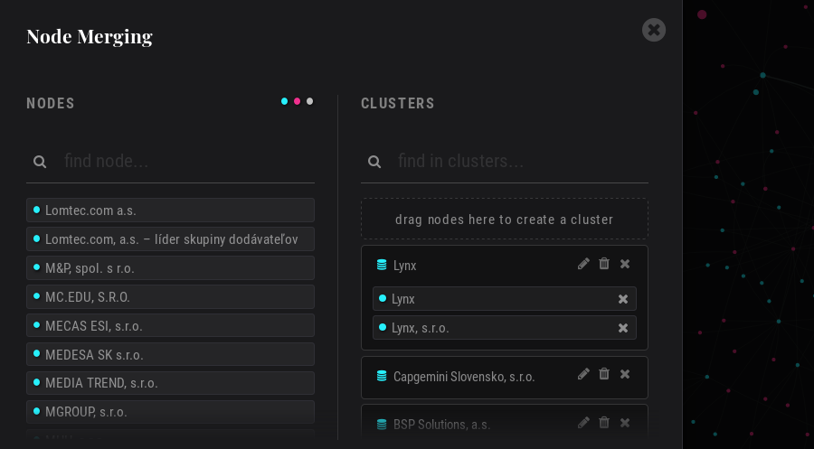Remove Lynx node from its cluster
814x449 pixels.
pos(623,299)
